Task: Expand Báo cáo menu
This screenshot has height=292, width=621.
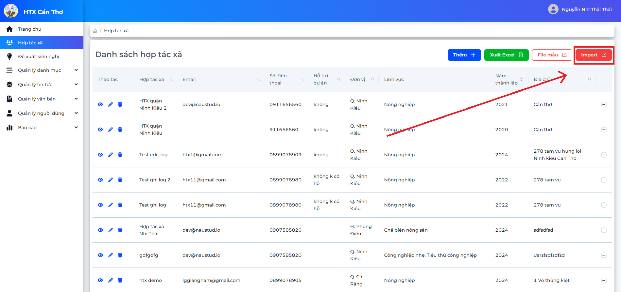Action: coord(42,128)
